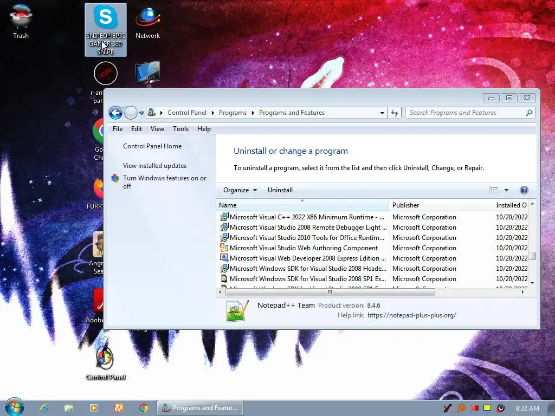The height and width of the screenshot is (416, 555).
Task: Click the vertical scrollbar thumb in the list
Action: click(x=532, y=256)
